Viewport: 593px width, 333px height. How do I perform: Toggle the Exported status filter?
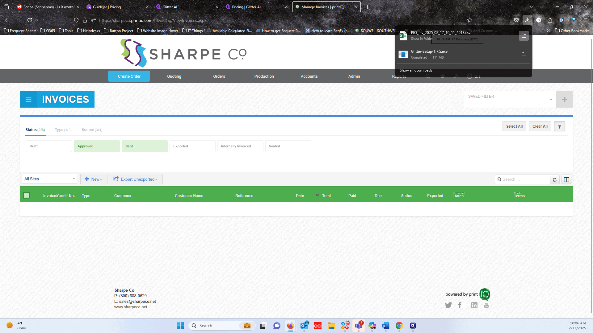tap(192, 146)
